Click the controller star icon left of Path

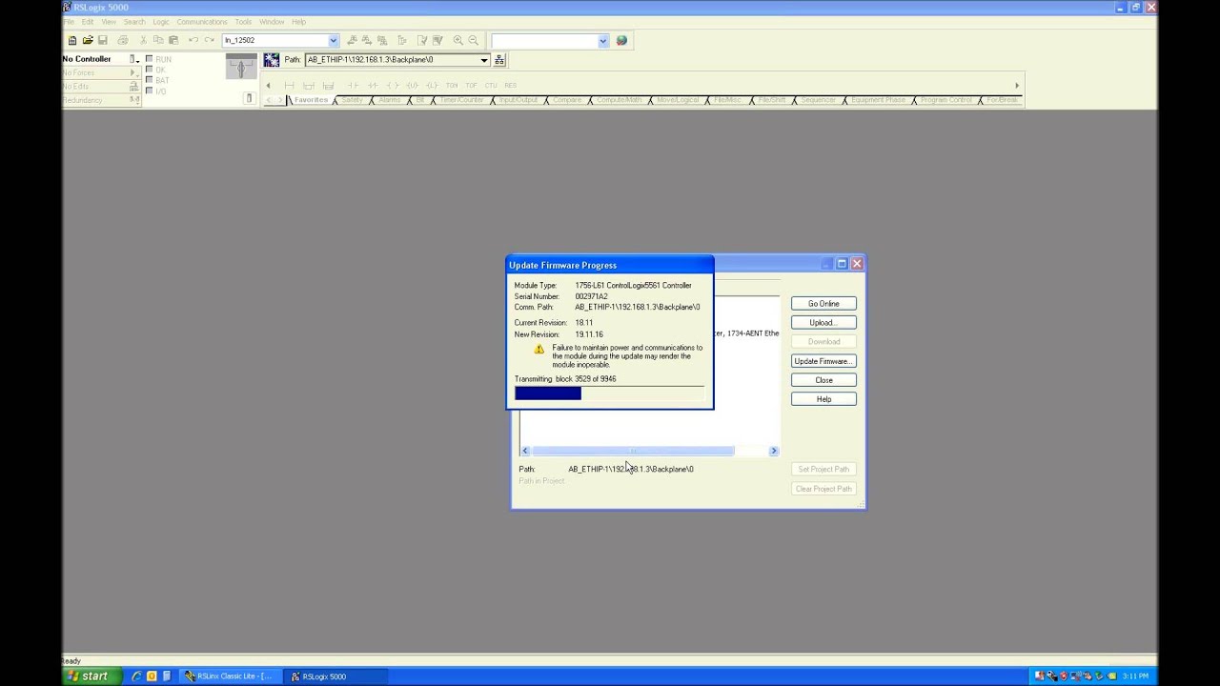pyautogui.click(x=272, y=60)
